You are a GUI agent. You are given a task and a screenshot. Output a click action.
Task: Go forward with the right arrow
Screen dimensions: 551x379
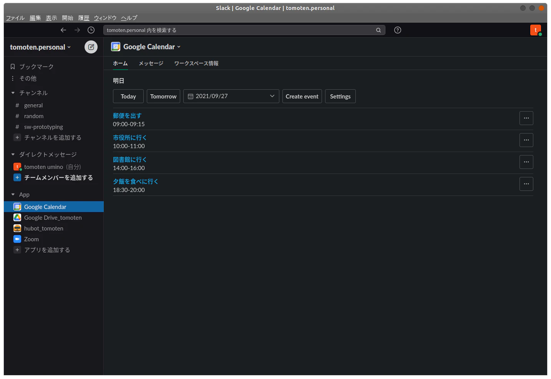point(77,30)
